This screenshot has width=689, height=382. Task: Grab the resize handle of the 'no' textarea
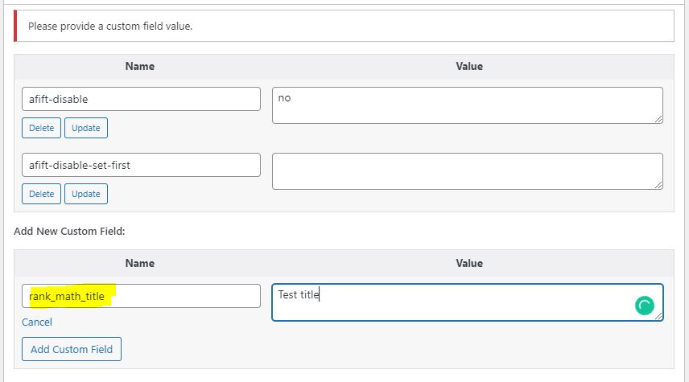coord(658,119)
